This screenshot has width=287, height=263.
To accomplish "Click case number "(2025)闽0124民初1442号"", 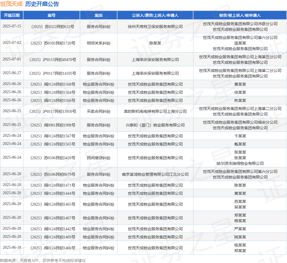I will (53, 229).
